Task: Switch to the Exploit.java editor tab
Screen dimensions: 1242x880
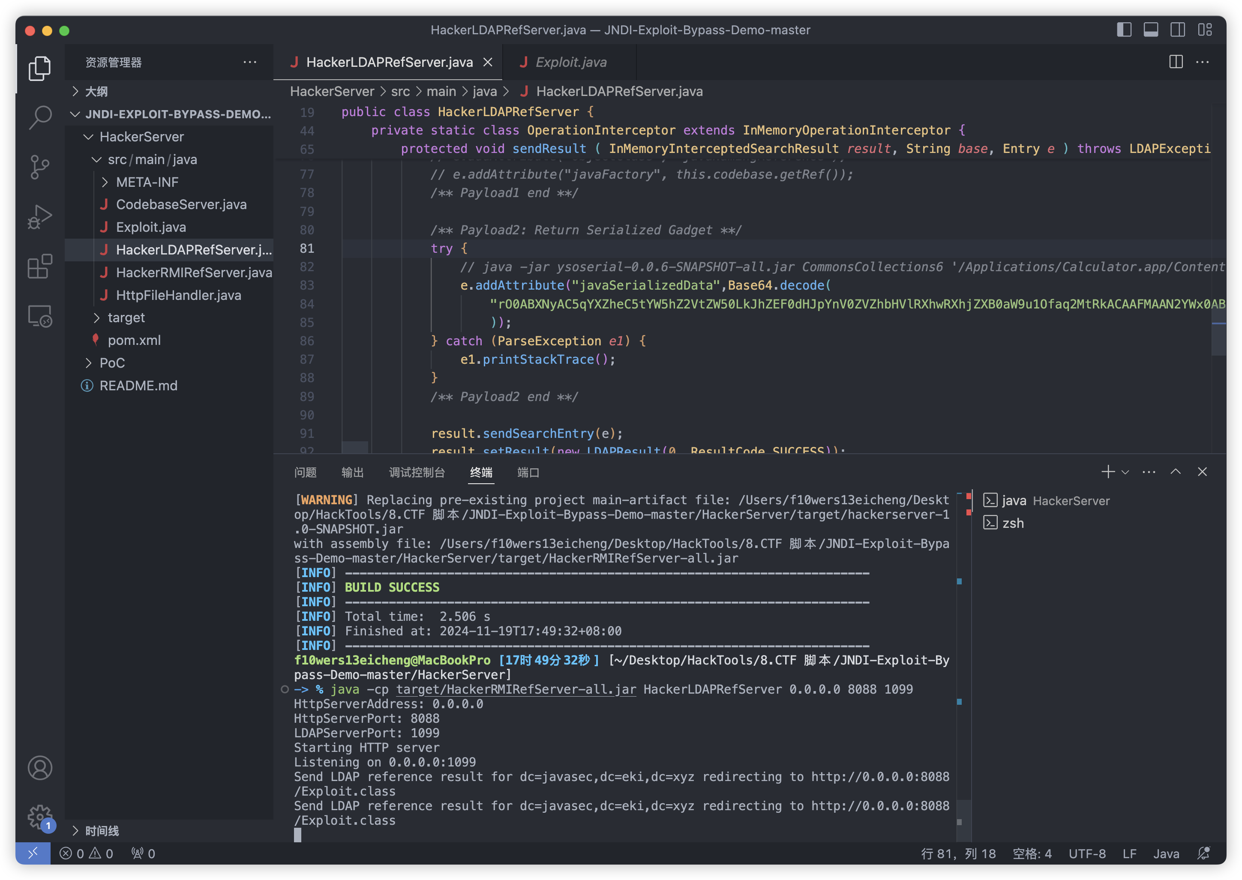Action: pyautogui.click(x=570, y=62)
